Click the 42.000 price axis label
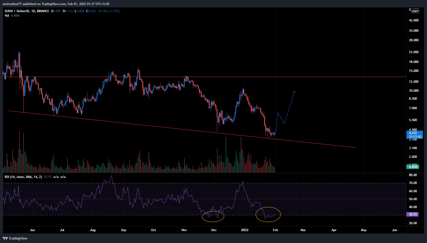This screenshot has height=243, width=427. (x=414, y=20)
